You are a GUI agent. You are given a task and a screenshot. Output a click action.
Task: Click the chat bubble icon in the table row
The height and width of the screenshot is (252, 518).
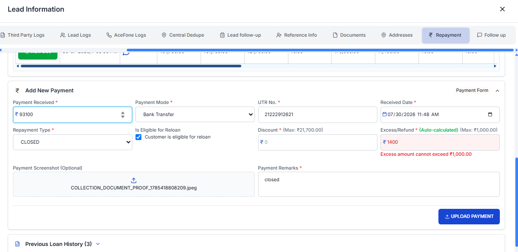tap(125, 54)
